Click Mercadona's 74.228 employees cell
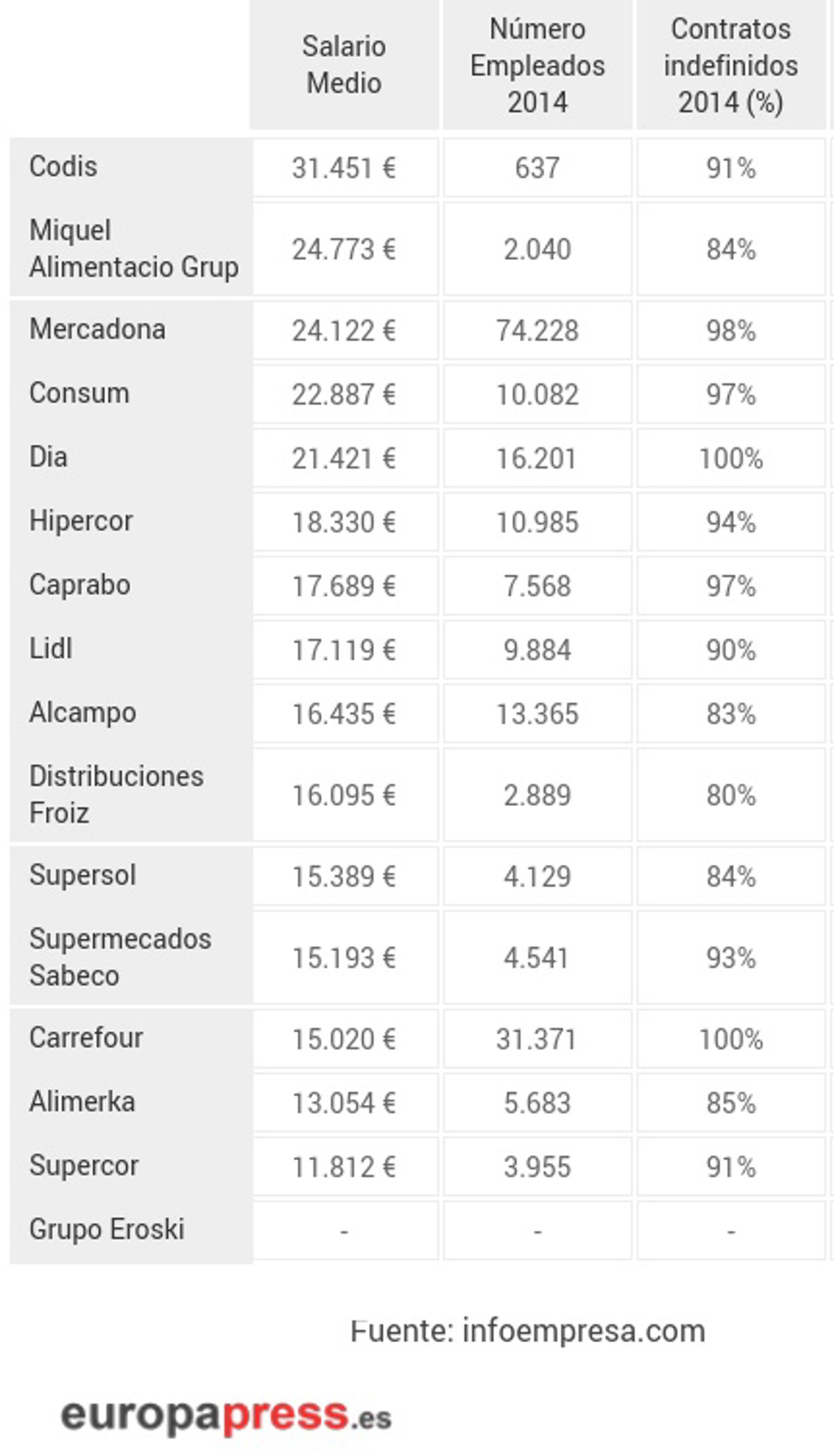834x1452 pixels. 537,331
